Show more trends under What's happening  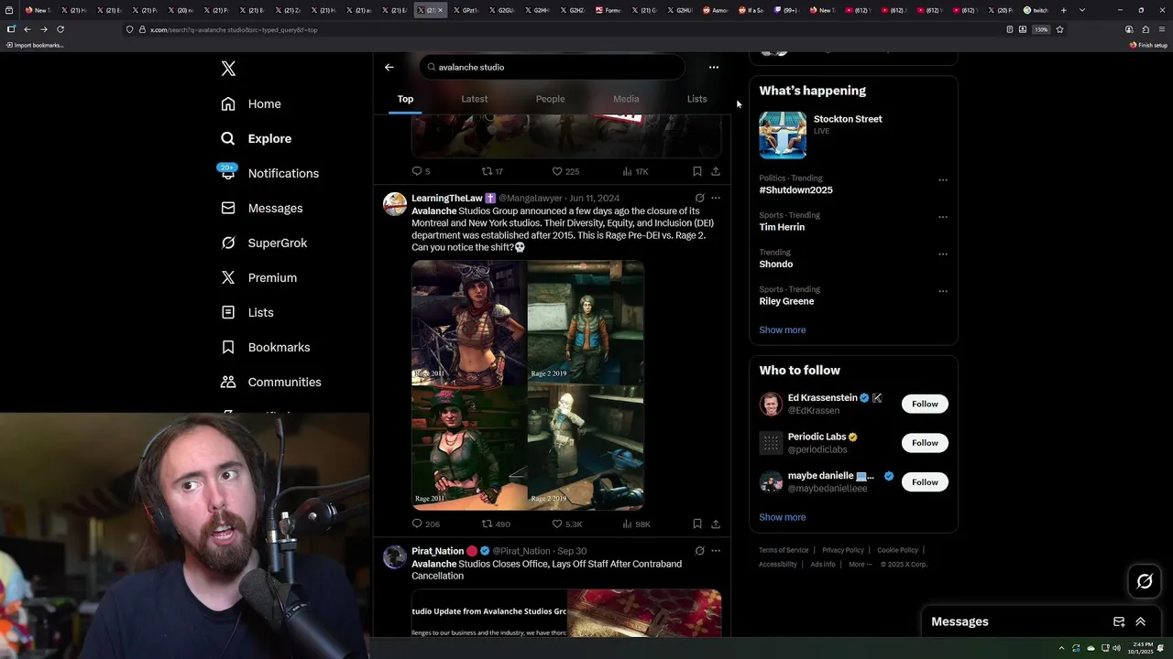coord(783,329)
